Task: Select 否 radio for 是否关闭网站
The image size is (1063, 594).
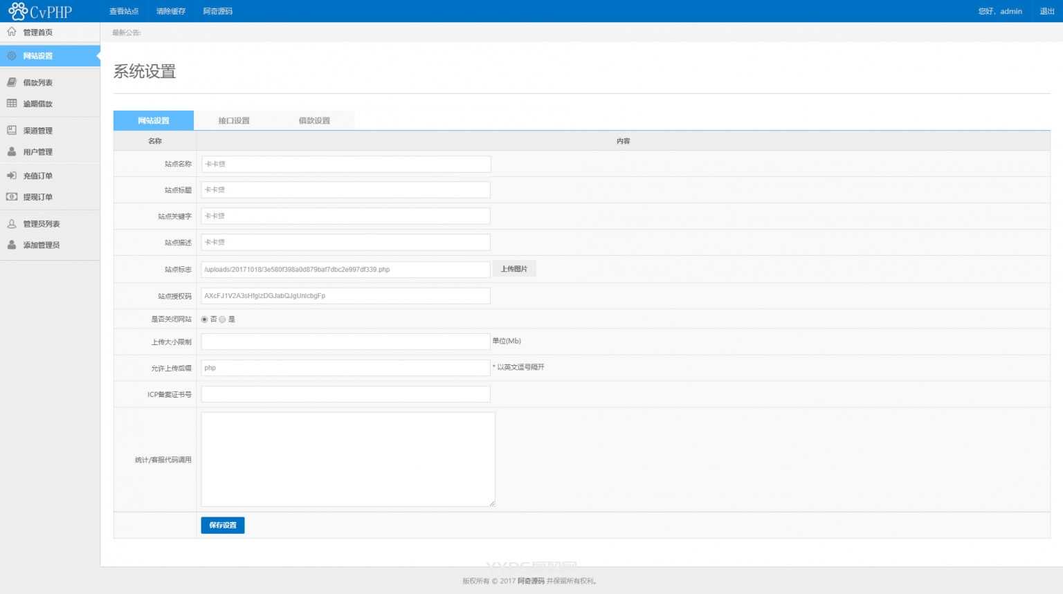Action: (204, 319)
